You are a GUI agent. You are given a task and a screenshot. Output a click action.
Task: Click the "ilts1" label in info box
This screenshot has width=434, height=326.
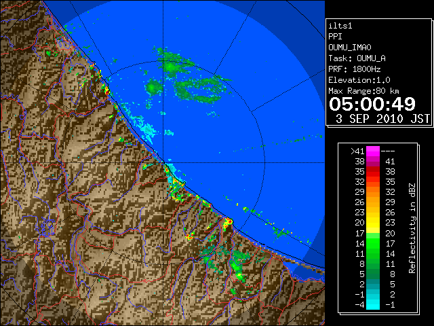pyautogui.click(x=340, y=26)
